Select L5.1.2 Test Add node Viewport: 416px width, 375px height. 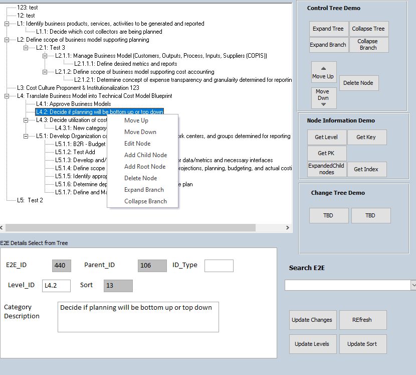[75, 152]
